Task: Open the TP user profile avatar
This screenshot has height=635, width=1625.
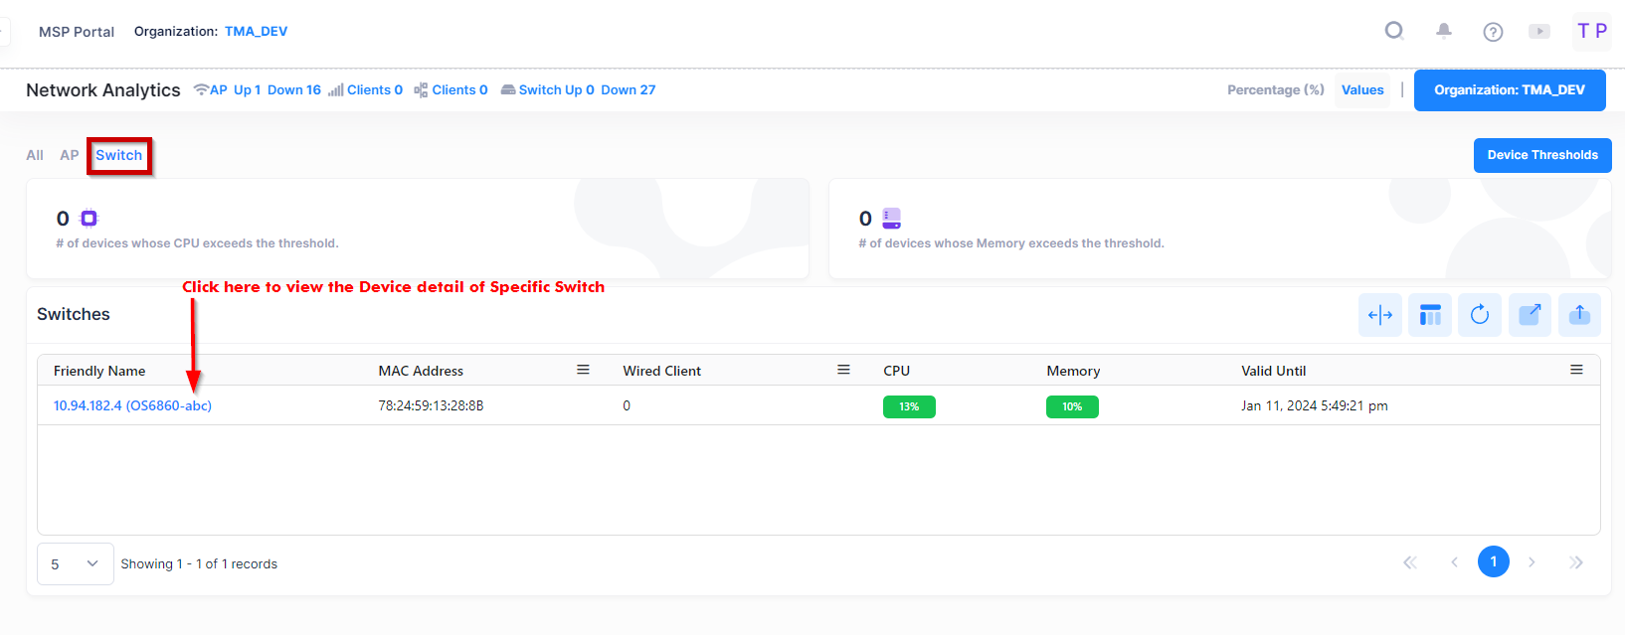Action: tap(1592, 31)
